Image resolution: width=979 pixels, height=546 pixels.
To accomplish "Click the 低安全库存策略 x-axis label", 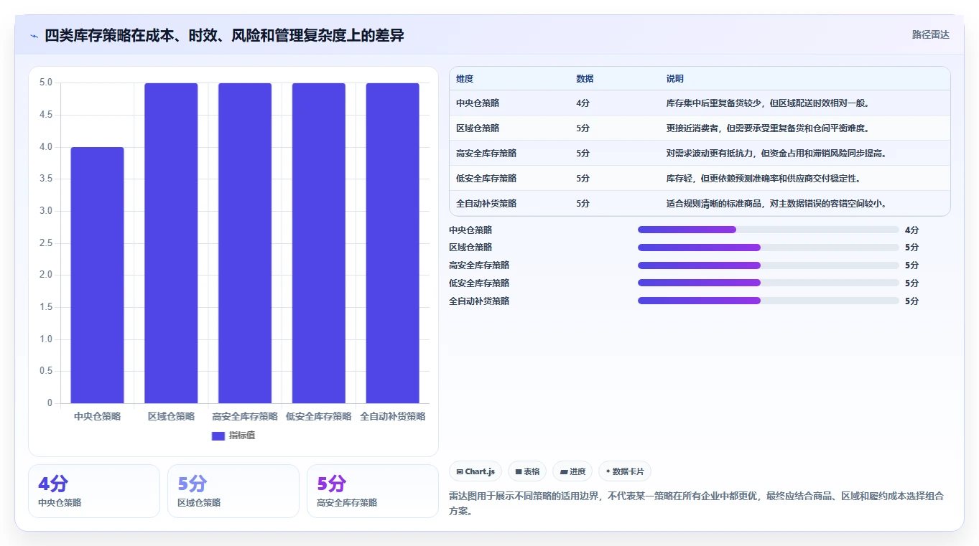I will click(x=319, y=416).
